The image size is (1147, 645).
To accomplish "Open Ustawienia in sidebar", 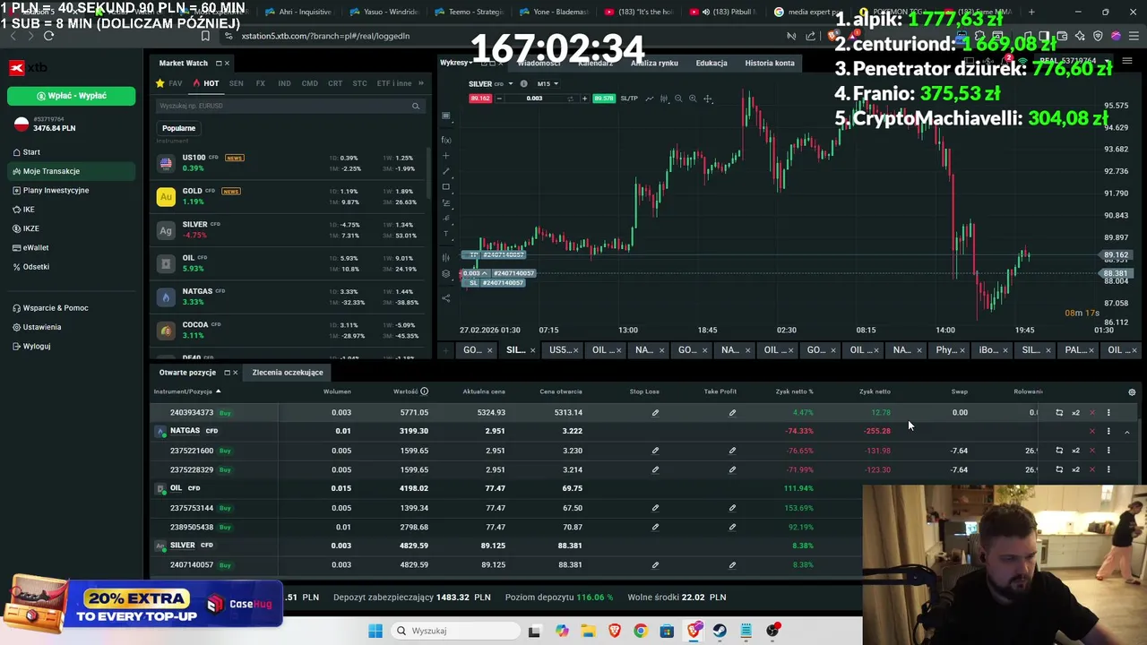I will click(x=41, y=327).
